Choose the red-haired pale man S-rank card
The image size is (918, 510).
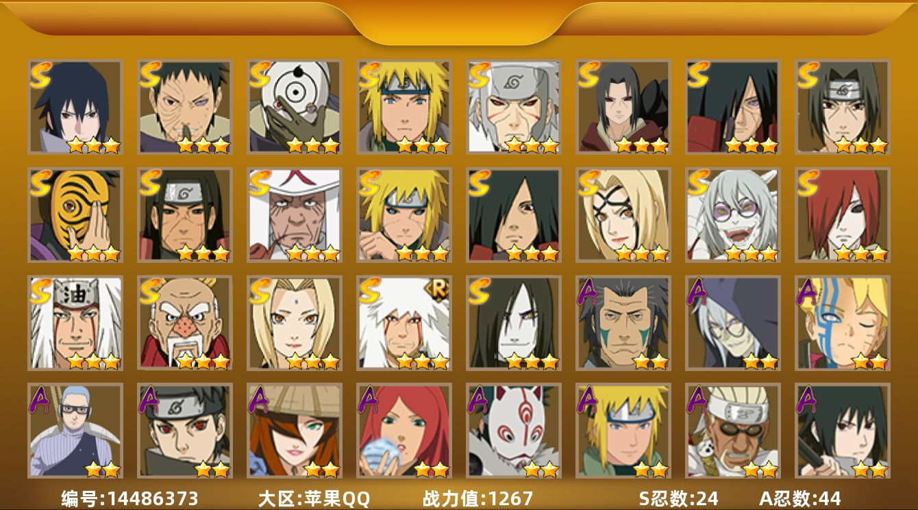click(x=842, y=215)
